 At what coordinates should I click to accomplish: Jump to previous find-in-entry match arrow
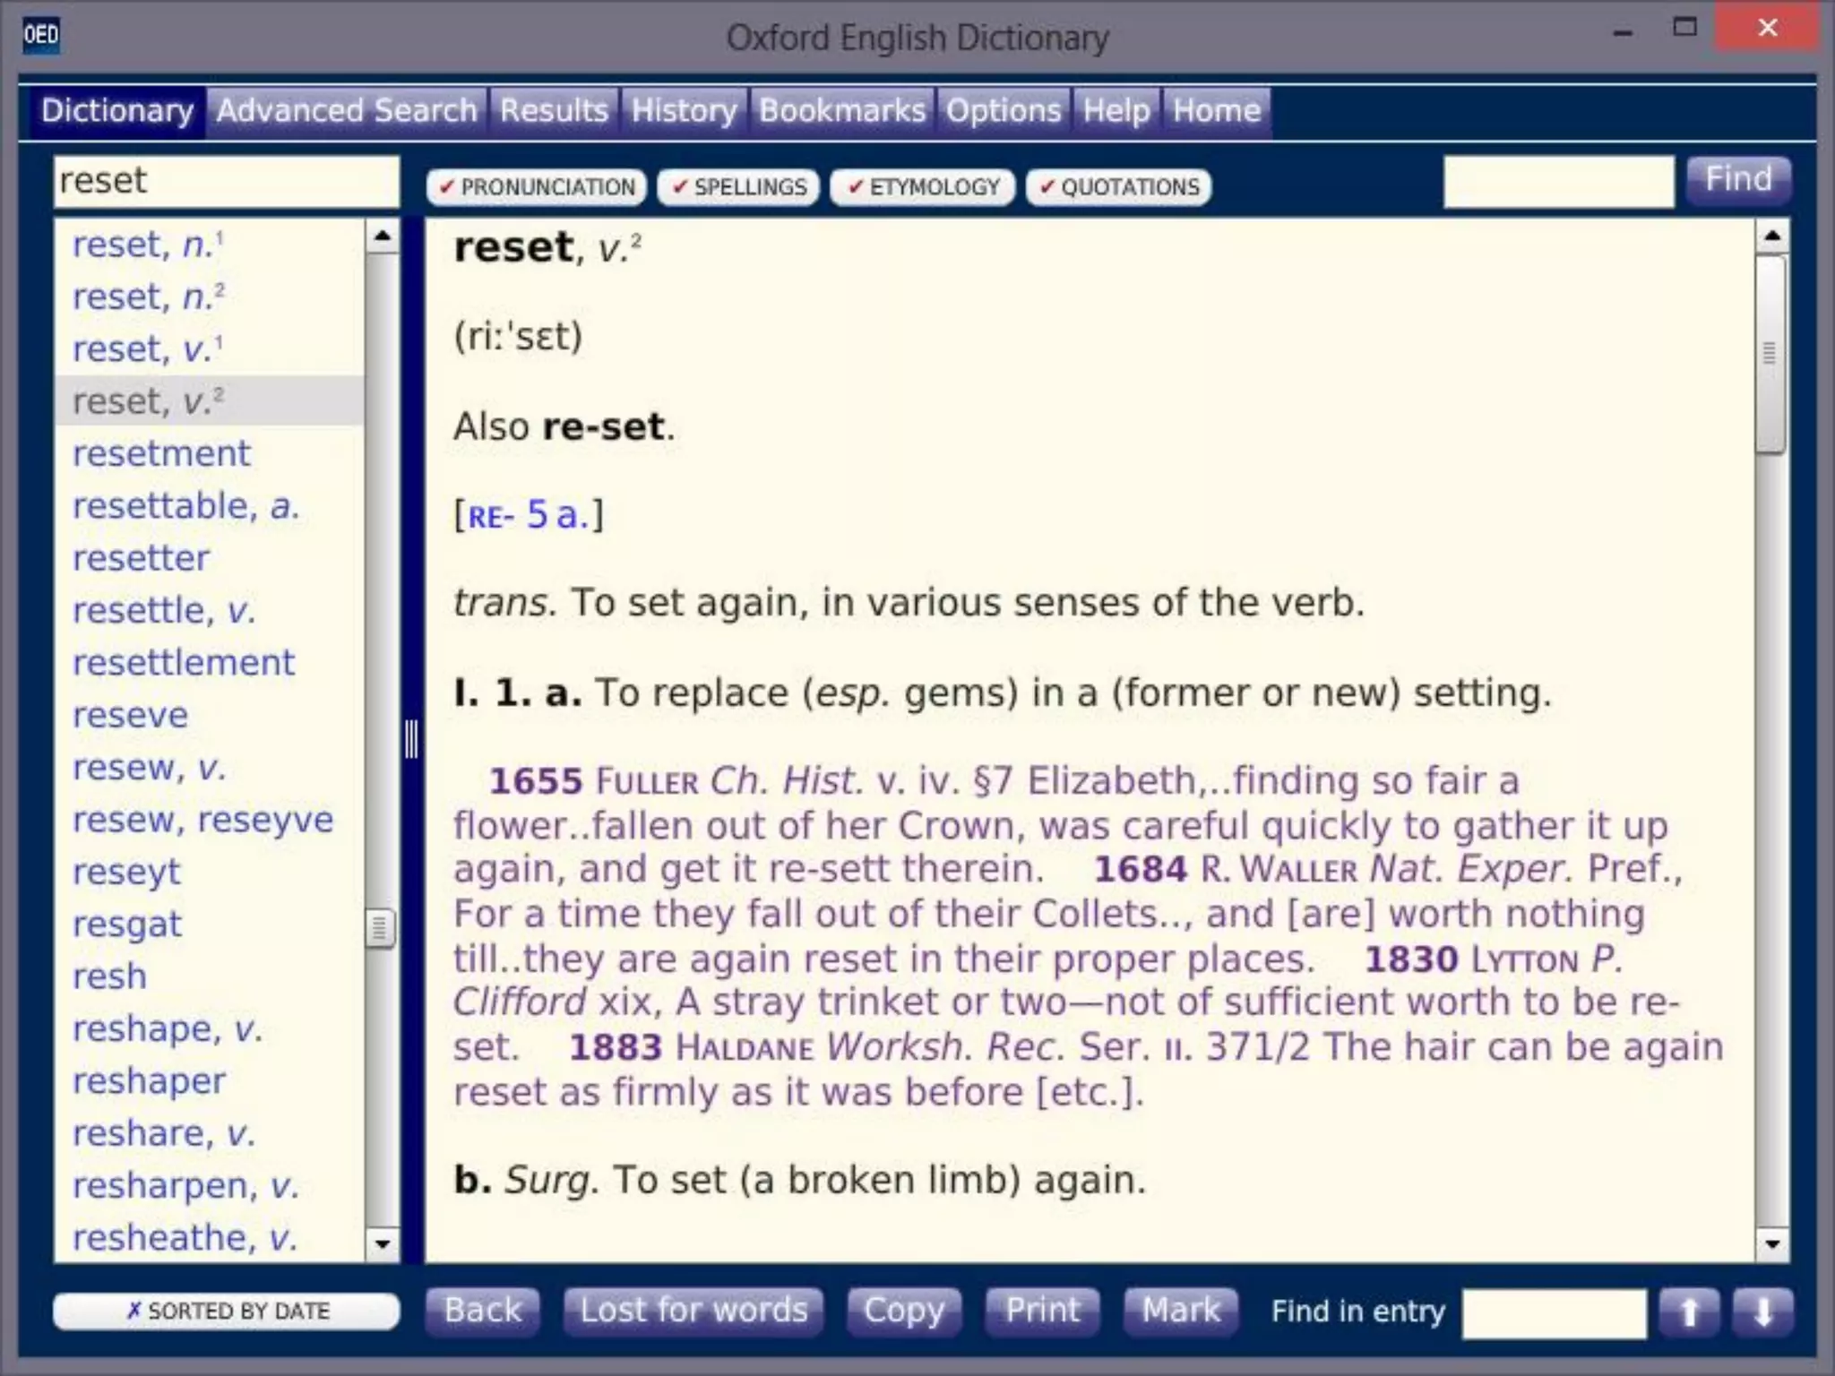tap(1689, 1312)
